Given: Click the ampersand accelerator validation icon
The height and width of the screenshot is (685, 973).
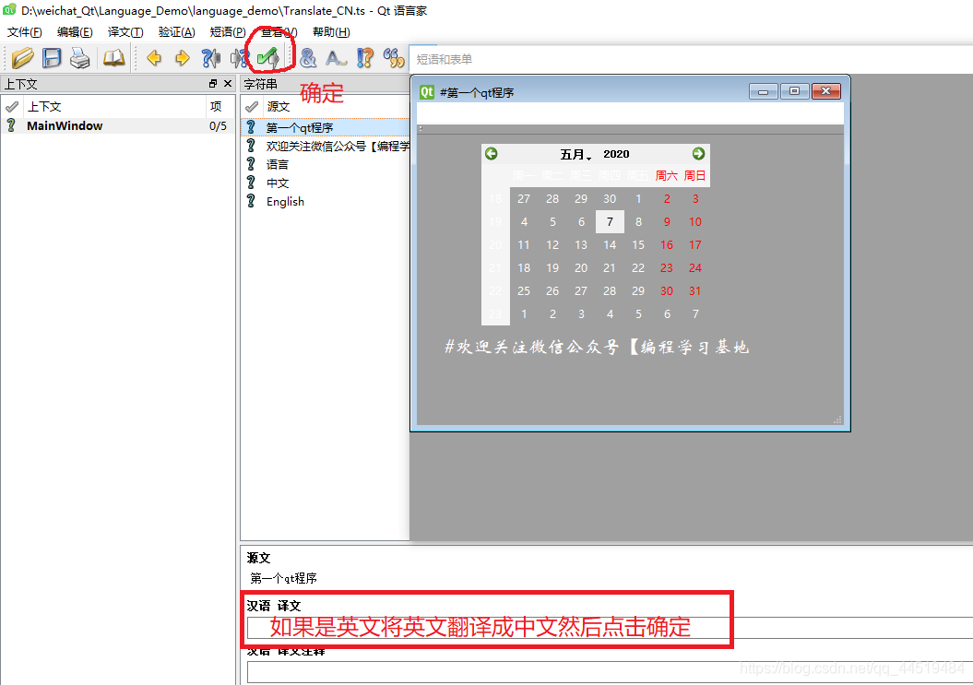Looking at the screenshot, I should click(x=308, y=57).
